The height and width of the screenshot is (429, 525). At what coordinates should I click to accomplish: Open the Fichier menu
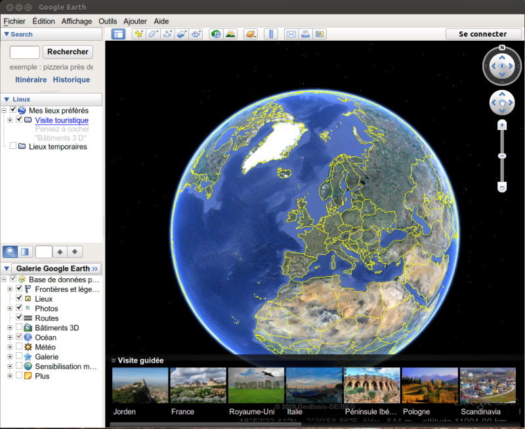(14, 21)
